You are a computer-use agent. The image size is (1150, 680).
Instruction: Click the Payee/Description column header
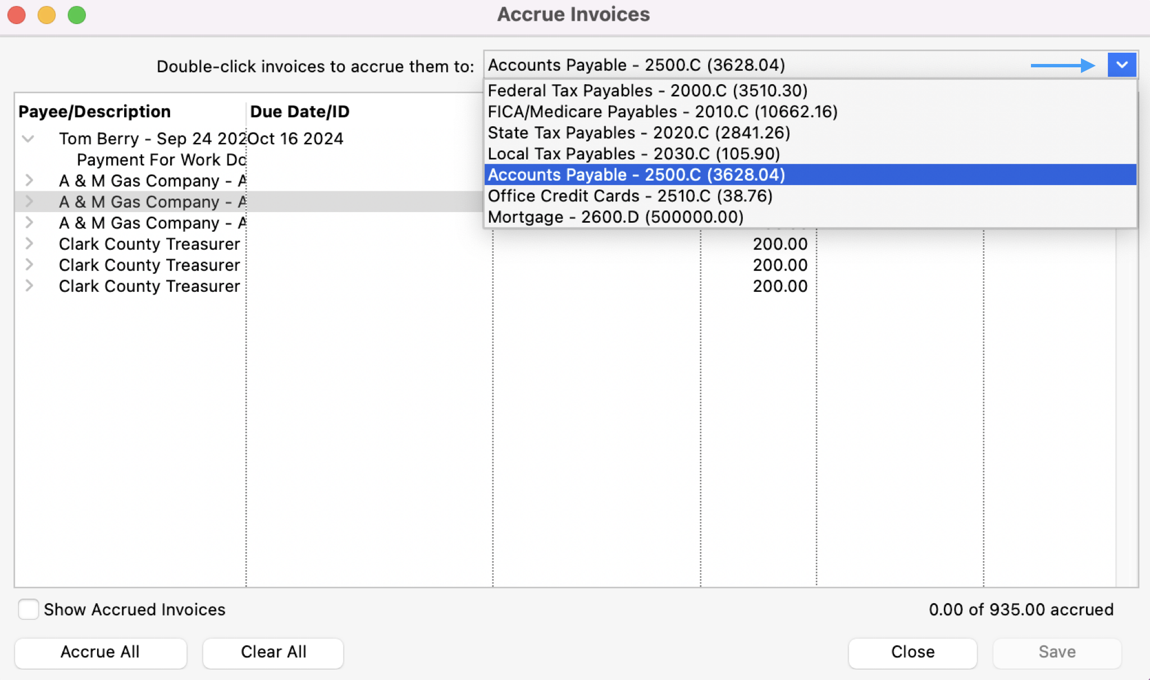(94, 112)
